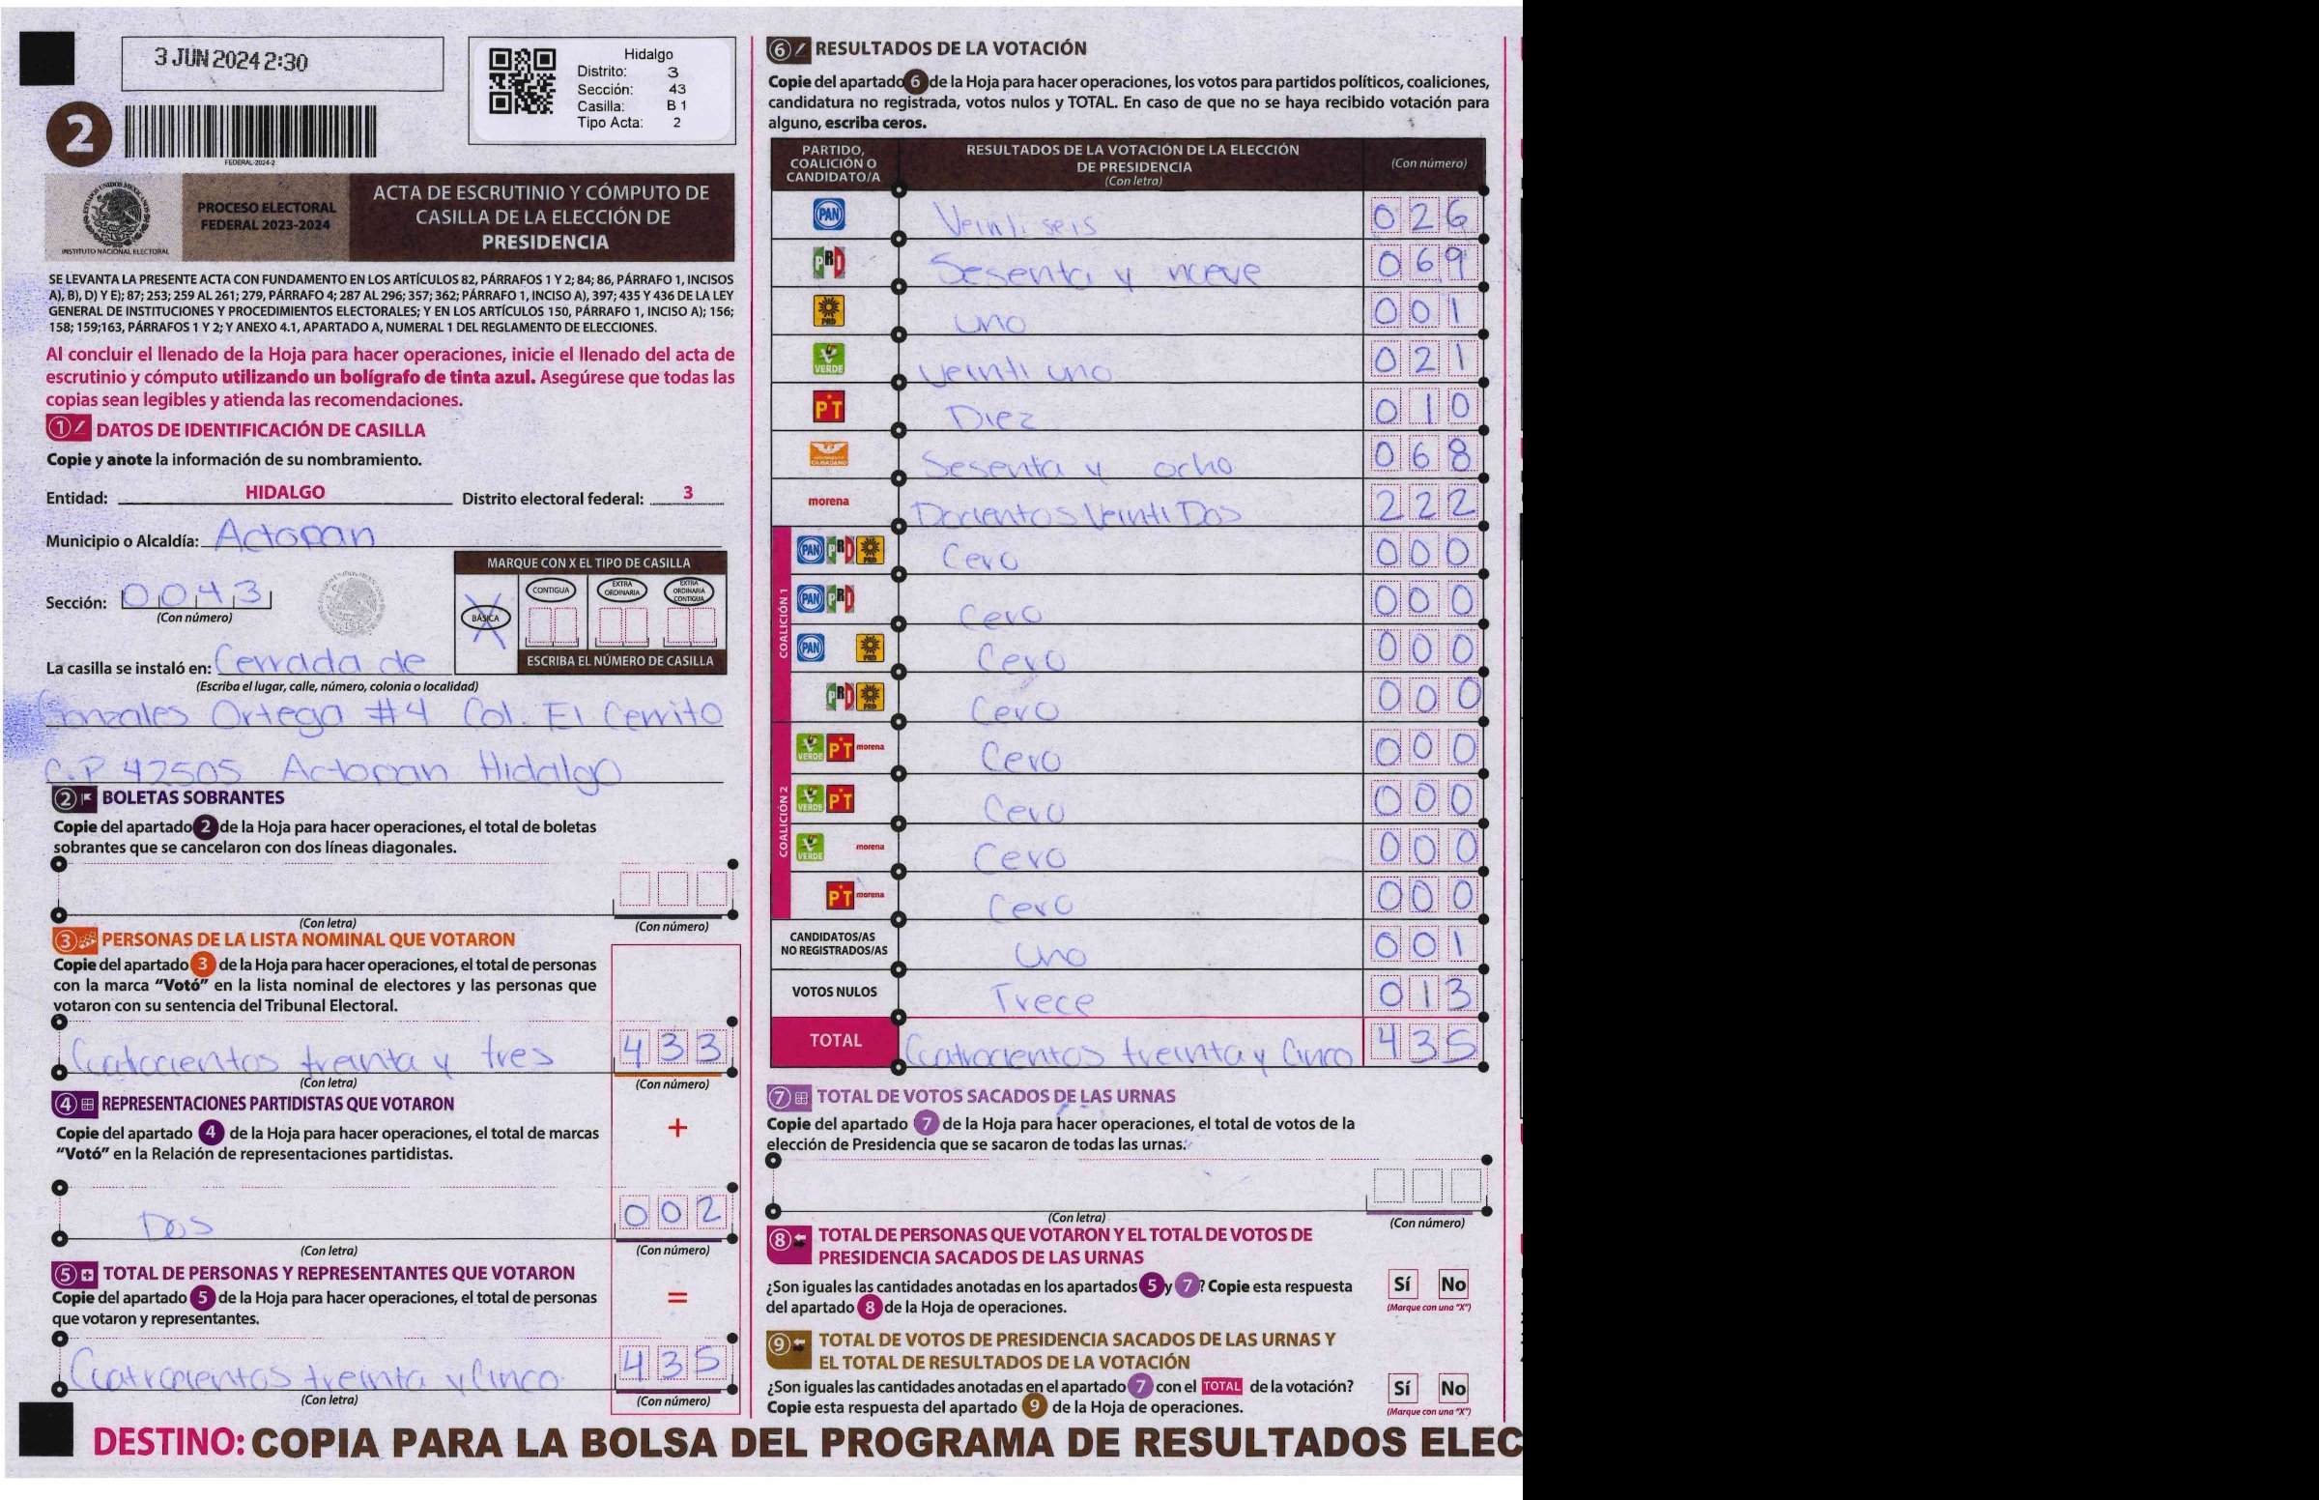
Task: Click the PT party logo with vote count 010
Action: [829, 407]
